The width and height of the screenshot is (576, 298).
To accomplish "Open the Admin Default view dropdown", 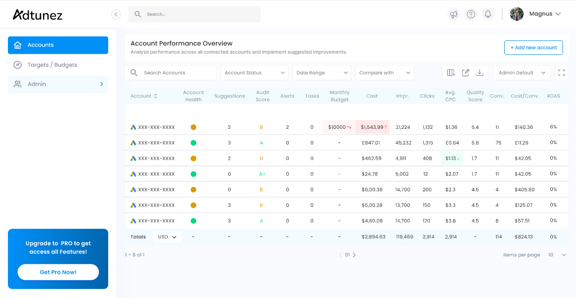I will (x=522, y=73).
